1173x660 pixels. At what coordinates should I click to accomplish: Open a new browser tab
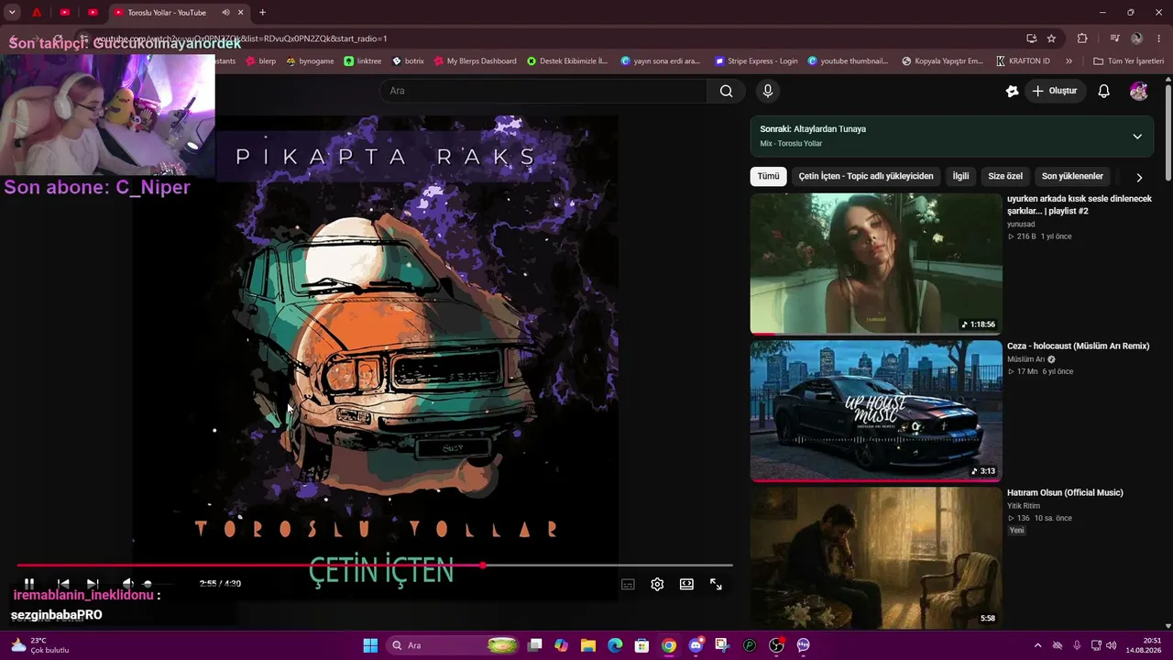pyautogui.click(x=262, y=13)
